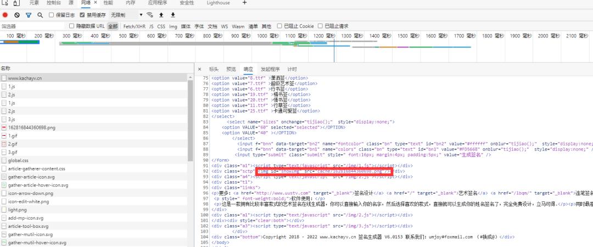Filter requests by 字体 type
Image resolution: width=593 pixels, height=247 pixels.
pyautogui.click(x=199, y=26)
